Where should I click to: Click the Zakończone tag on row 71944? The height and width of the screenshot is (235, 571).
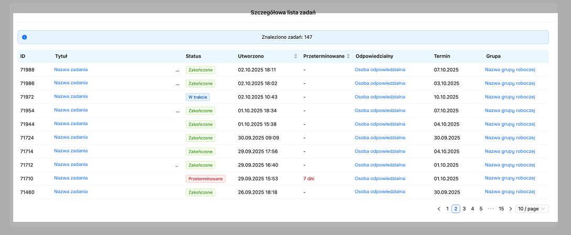pos(200,124)
